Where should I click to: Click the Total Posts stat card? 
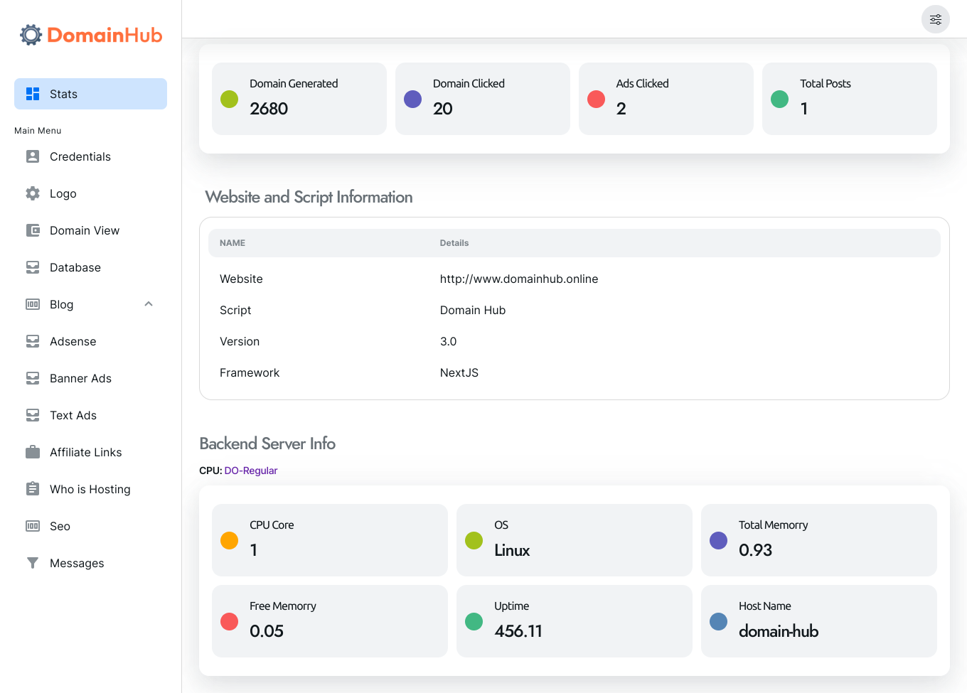pos(849,99)
